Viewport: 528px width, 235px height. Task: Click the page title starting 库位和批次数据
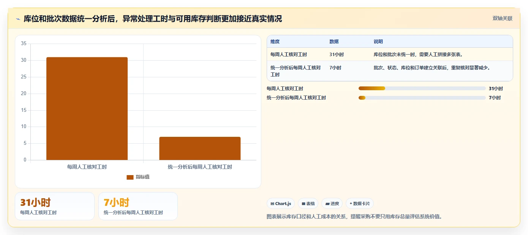coord(153,19)
